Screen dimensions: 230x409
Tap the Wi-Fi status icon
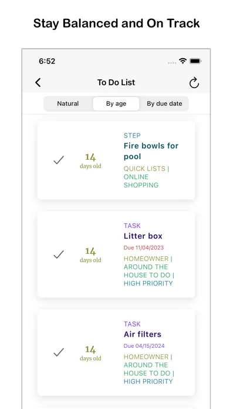pos(182,61)
